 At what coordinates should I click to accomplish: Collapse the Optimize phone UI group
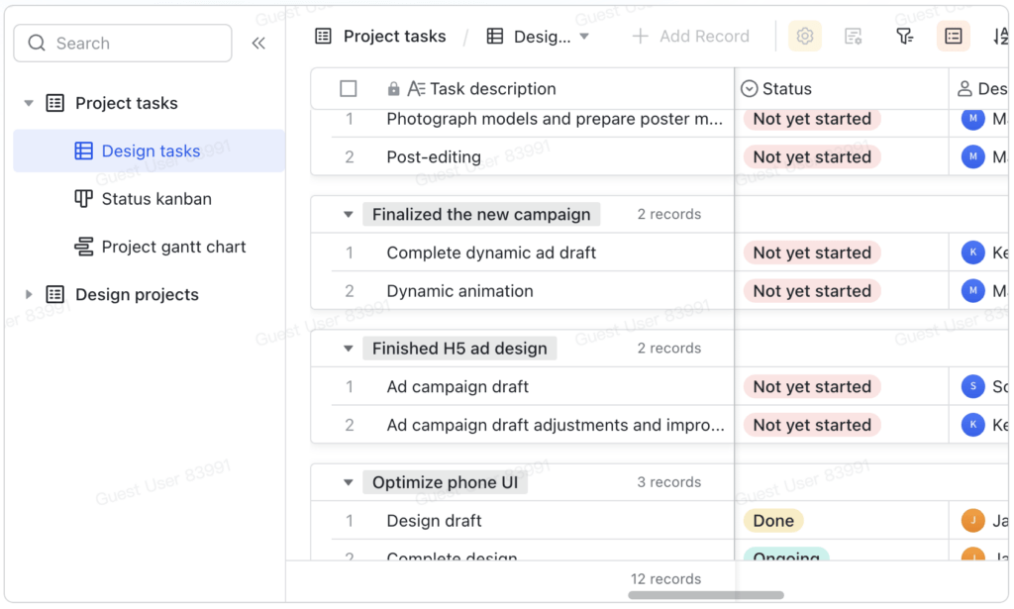click(348, 482)
